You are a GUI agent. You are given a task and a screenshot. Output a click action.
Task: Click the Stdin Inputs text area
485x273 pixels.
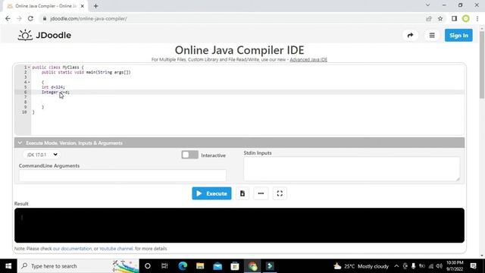click(352, 169)
